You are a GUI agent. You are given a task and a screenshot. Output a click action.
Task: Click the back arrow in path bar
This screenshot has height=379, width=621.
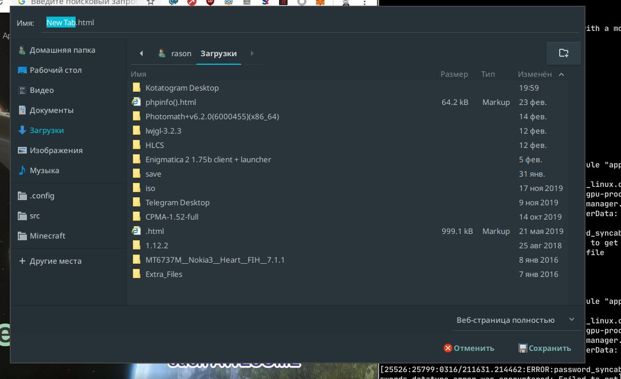[142, 53]
